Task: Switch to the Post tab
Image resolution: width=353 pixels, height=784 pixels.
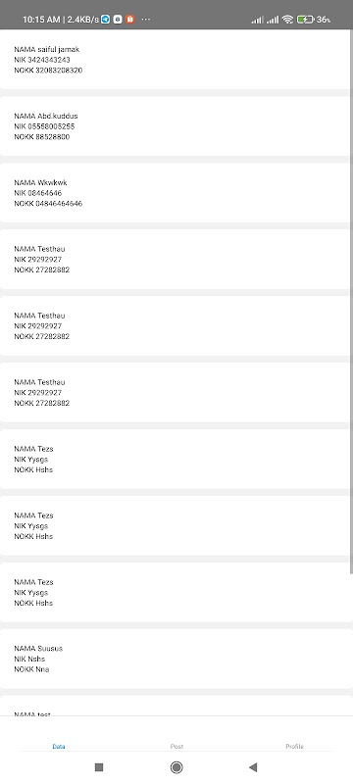Action: pyautogui.click(x=176, y=746)
